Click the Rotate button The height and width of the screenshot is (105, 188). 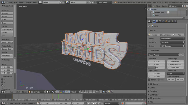point(7,16)
